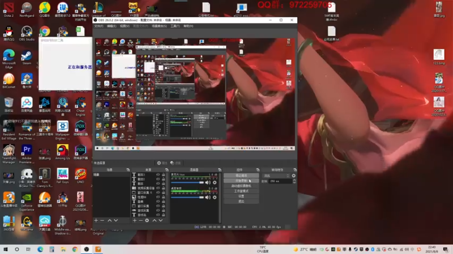Toggle lock on the 文本3 source
Viewport: 453px width, 254px height.
163,174
